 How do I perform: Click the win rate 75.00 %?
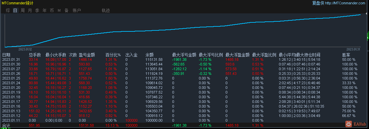[x=349, y=111]
